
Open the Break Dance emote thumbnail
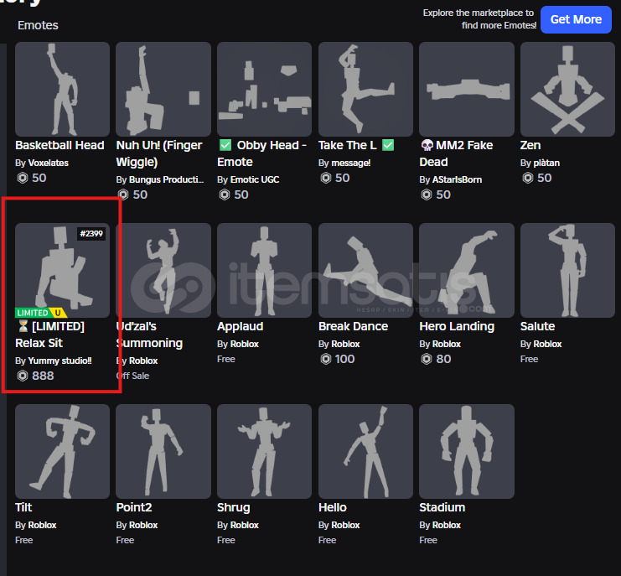(365, 270)
